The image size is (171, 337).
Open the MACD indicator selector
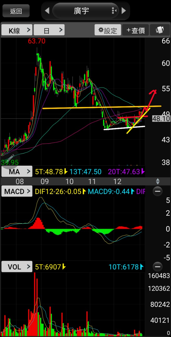pos(17,191)
